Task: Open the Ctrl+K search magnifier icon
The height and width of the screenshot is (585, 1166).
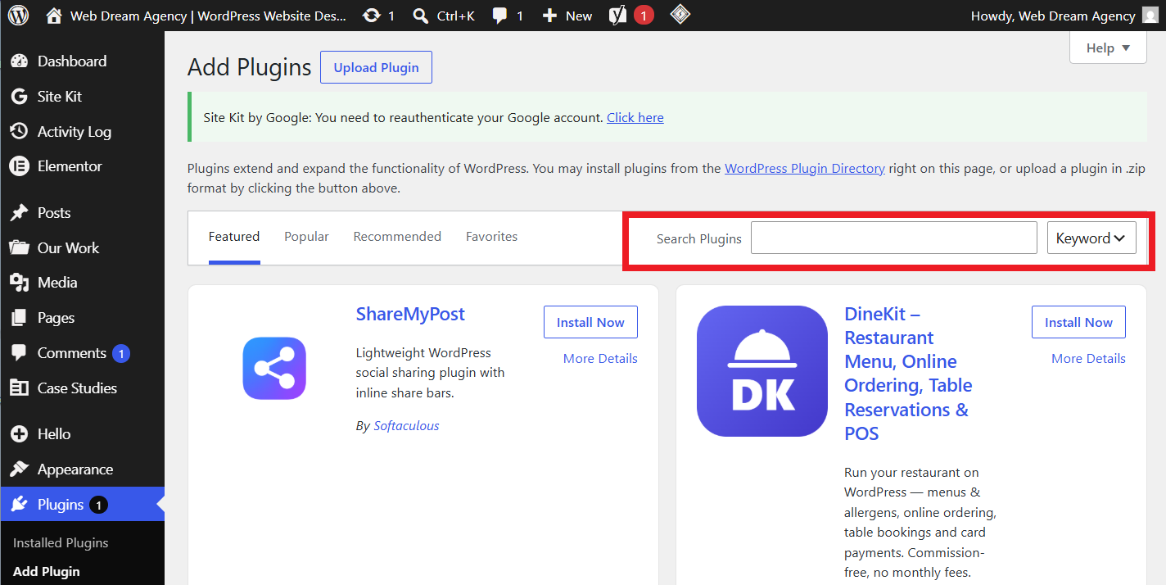Action: (x=421, y=16)
